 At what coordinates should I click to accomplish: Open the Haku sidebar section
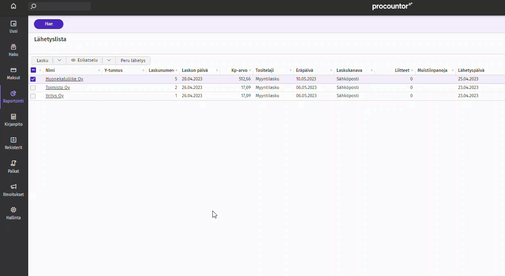(x=14, y=50)
